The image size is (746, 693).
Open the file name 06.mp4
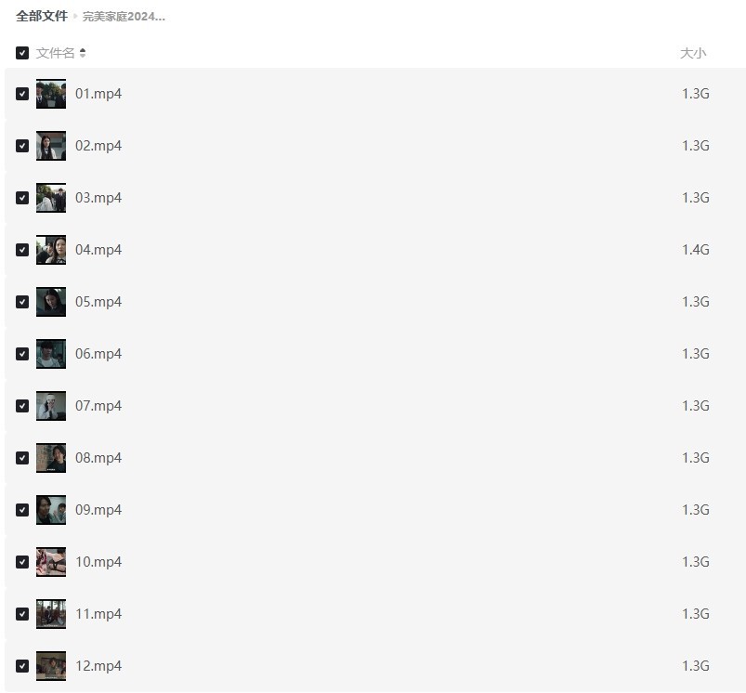(x=98, y=353)
